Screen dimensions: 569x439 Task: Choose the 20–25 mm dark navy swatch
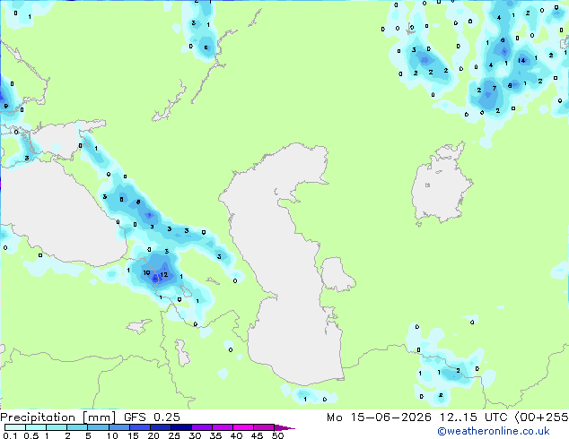(161, 427)
